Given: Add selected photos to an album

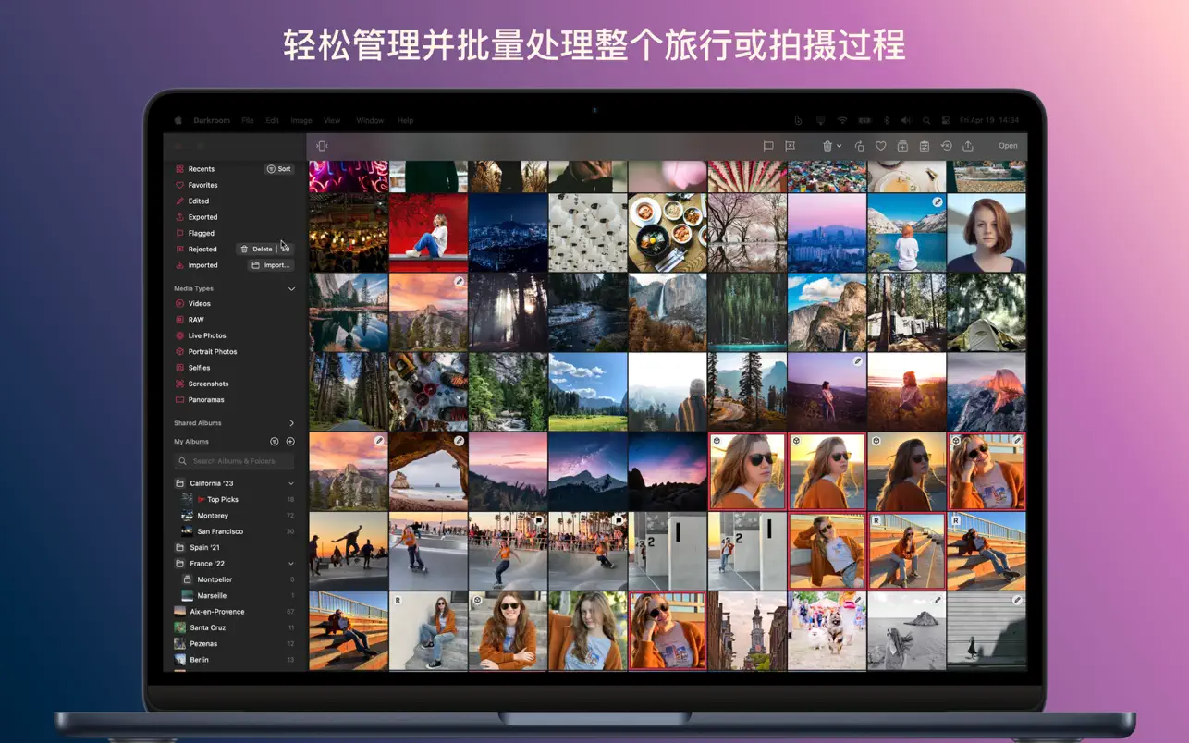Looking at the screenshot, I should (x=903, y=146).
